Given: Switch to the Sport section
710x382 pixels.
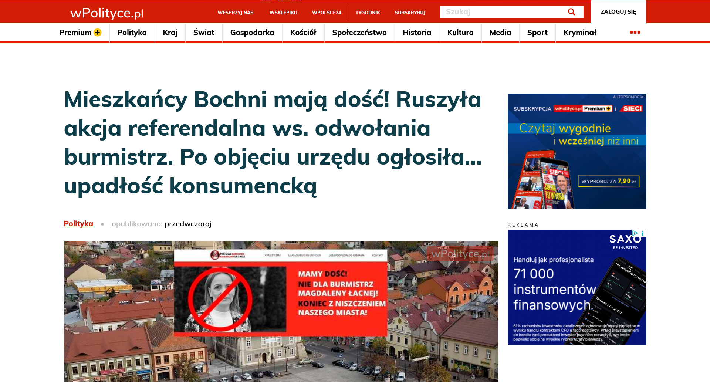Looking at the screenshot, I should coord(537,33).
